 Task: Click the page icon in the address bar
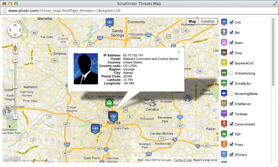[4, 11]
